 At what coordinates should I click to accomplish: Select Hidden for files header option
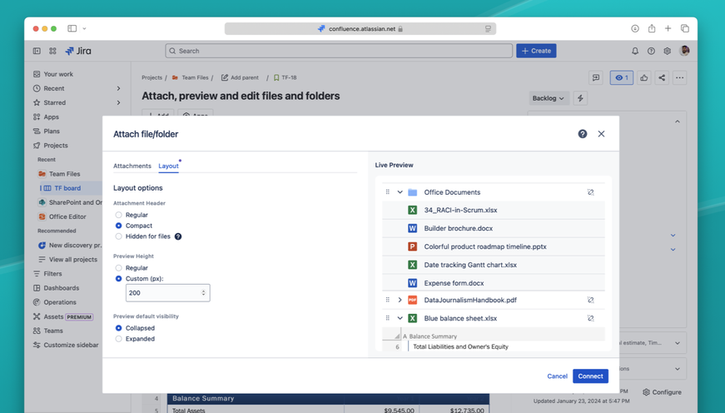point(118,236)
